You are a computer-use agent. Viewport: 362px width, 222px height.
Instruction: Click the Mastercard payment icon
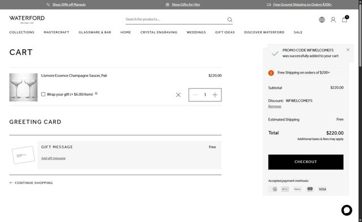310,189
